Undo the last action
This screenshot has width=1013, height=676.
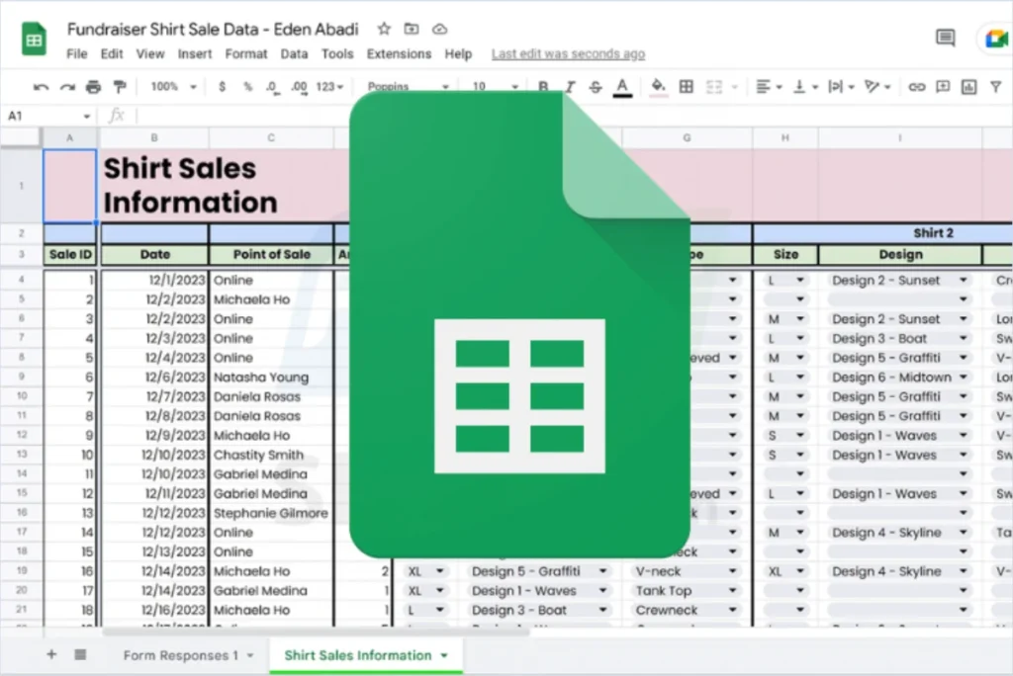(41, 87)
